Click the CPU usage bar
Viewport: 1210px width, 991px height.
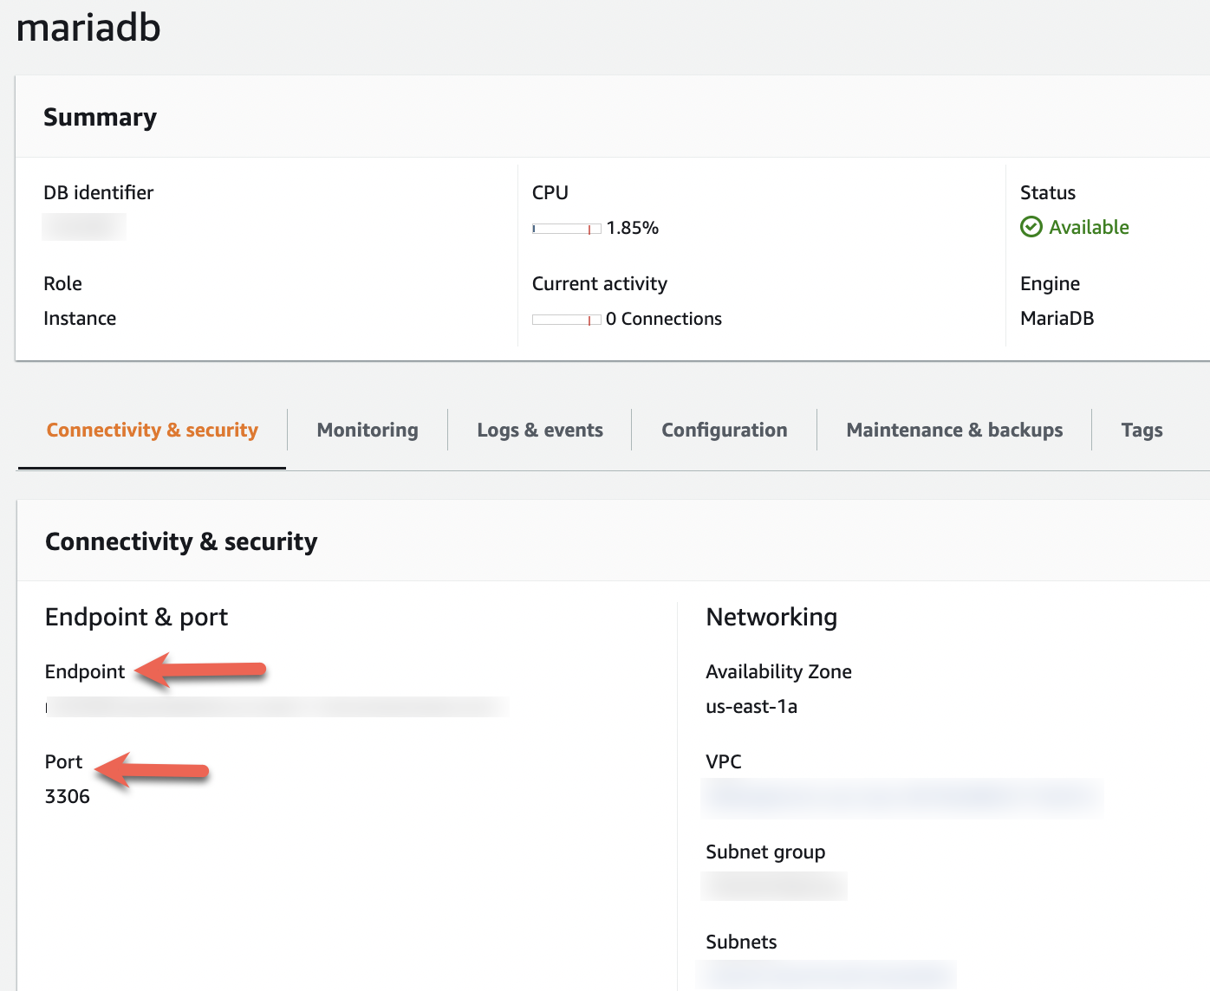tap(567, 229)
